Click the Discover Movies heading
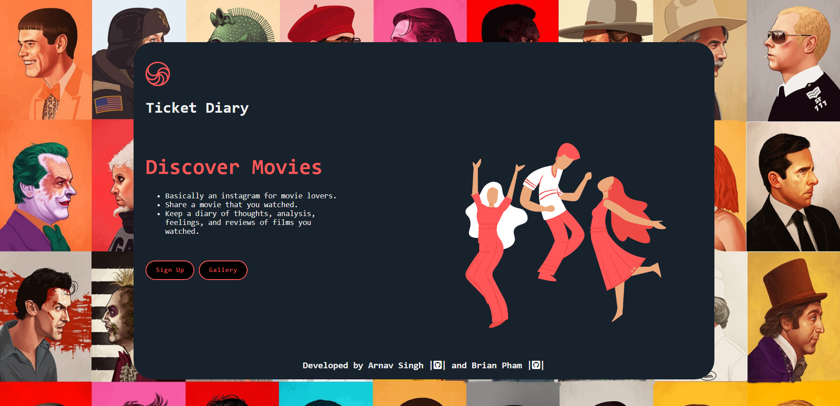The image size is (840, 406). coord(234,168)
